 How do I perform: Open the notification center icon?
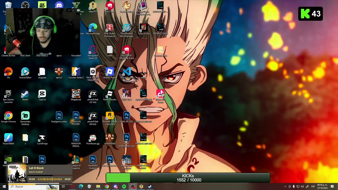tap(332, 187)
